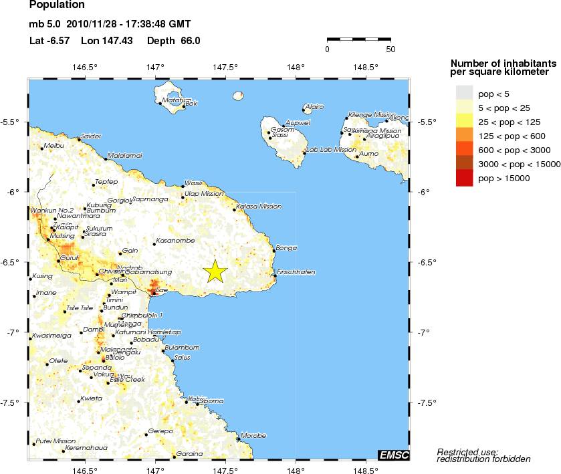Select the 'Tsile Tsile' place label
The image size is (561, 474).
tap(80, 308)
